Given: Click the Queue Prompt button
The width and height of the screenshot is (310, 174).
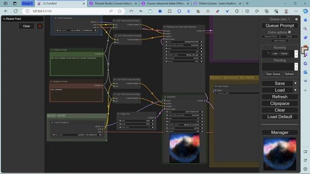Looking at the screenshot, I should pos(279,26).
